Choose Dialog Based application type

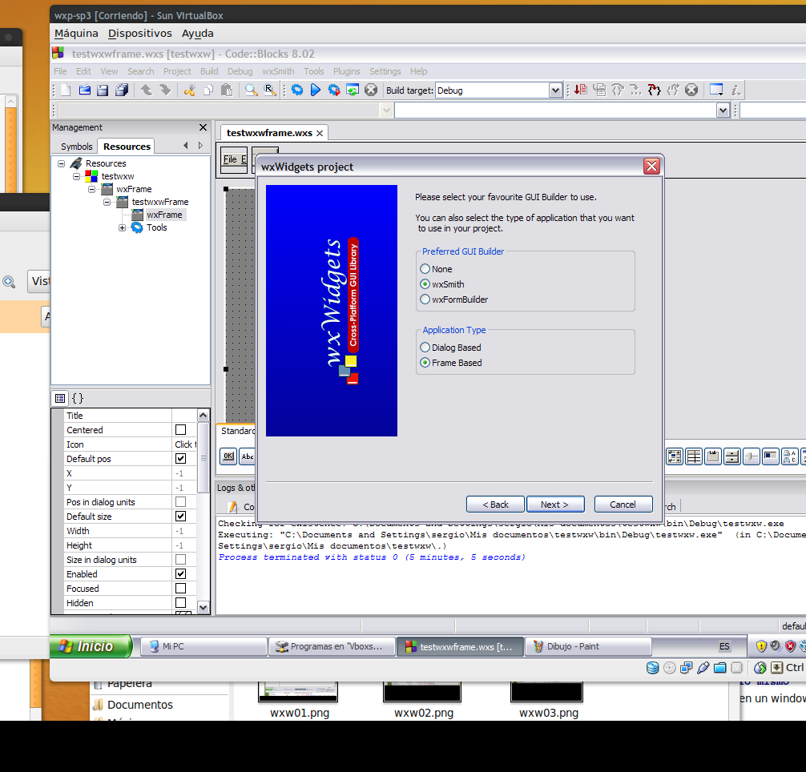click(x=425, y=347)
